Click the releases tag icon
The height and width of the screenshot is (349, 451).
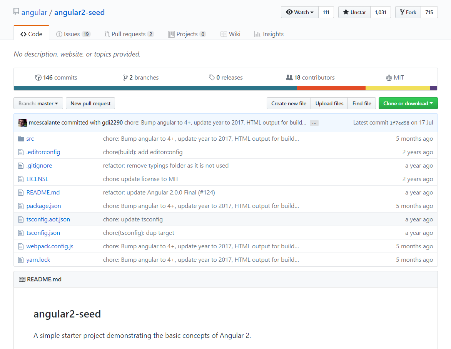pos(212,77)
